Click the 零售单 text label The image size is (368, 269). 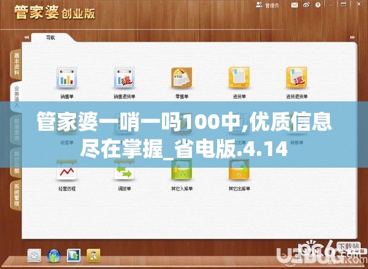(182, 96)
